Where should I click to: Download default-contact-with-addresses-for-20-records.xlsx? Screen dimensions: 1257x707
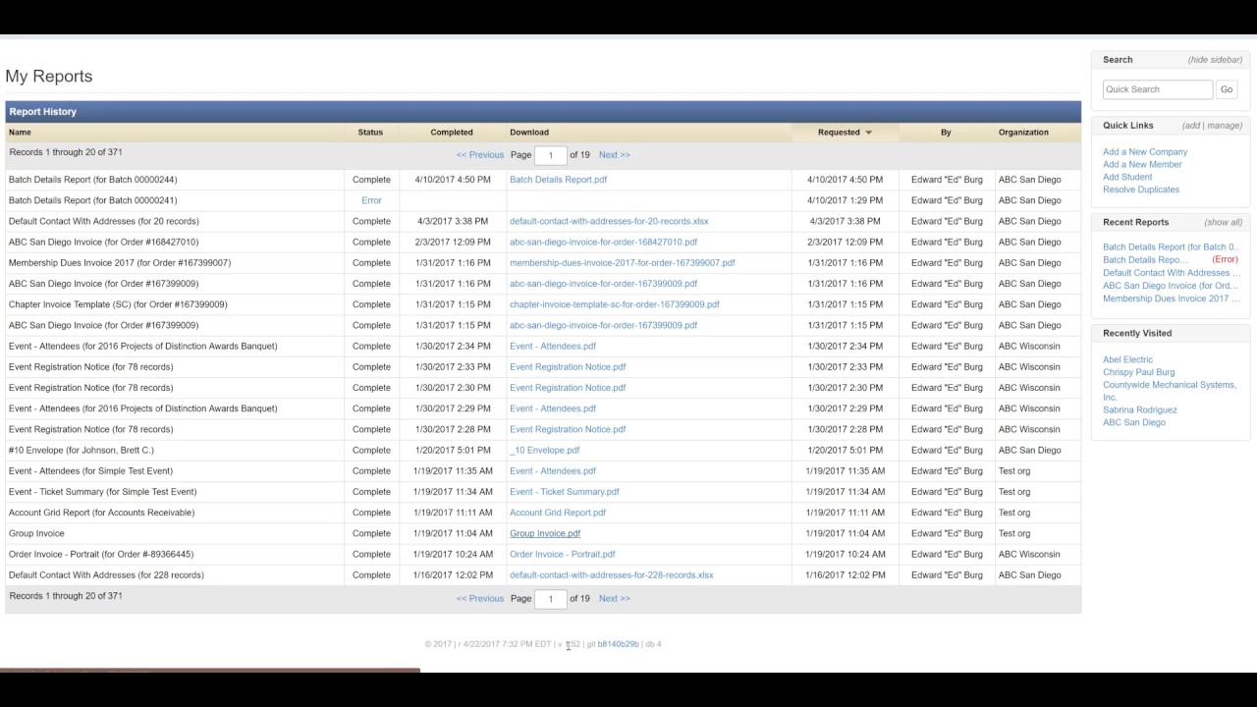coord(609,222)
